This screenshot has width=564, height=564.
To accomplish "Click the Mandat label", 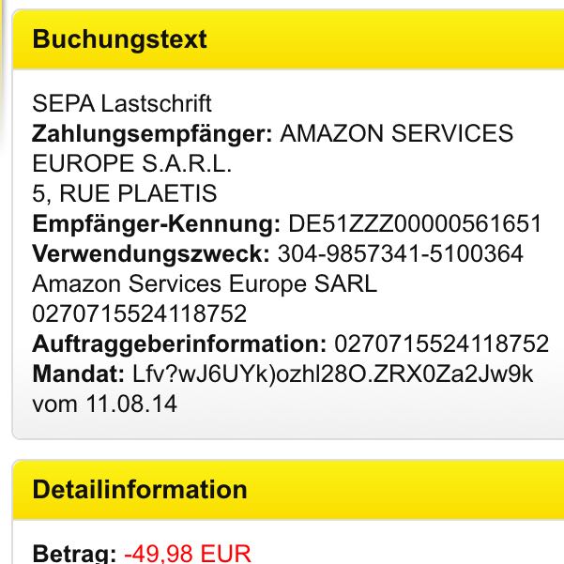I will [x=77, y=374].
